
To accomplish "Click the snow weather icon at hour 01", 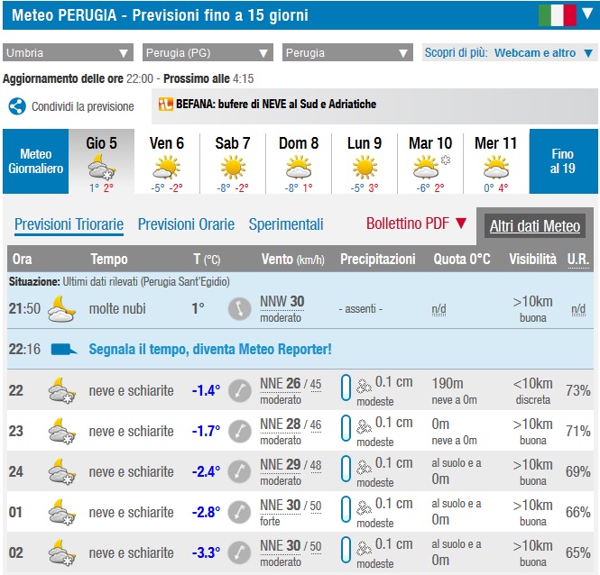I will coord(61,512).
